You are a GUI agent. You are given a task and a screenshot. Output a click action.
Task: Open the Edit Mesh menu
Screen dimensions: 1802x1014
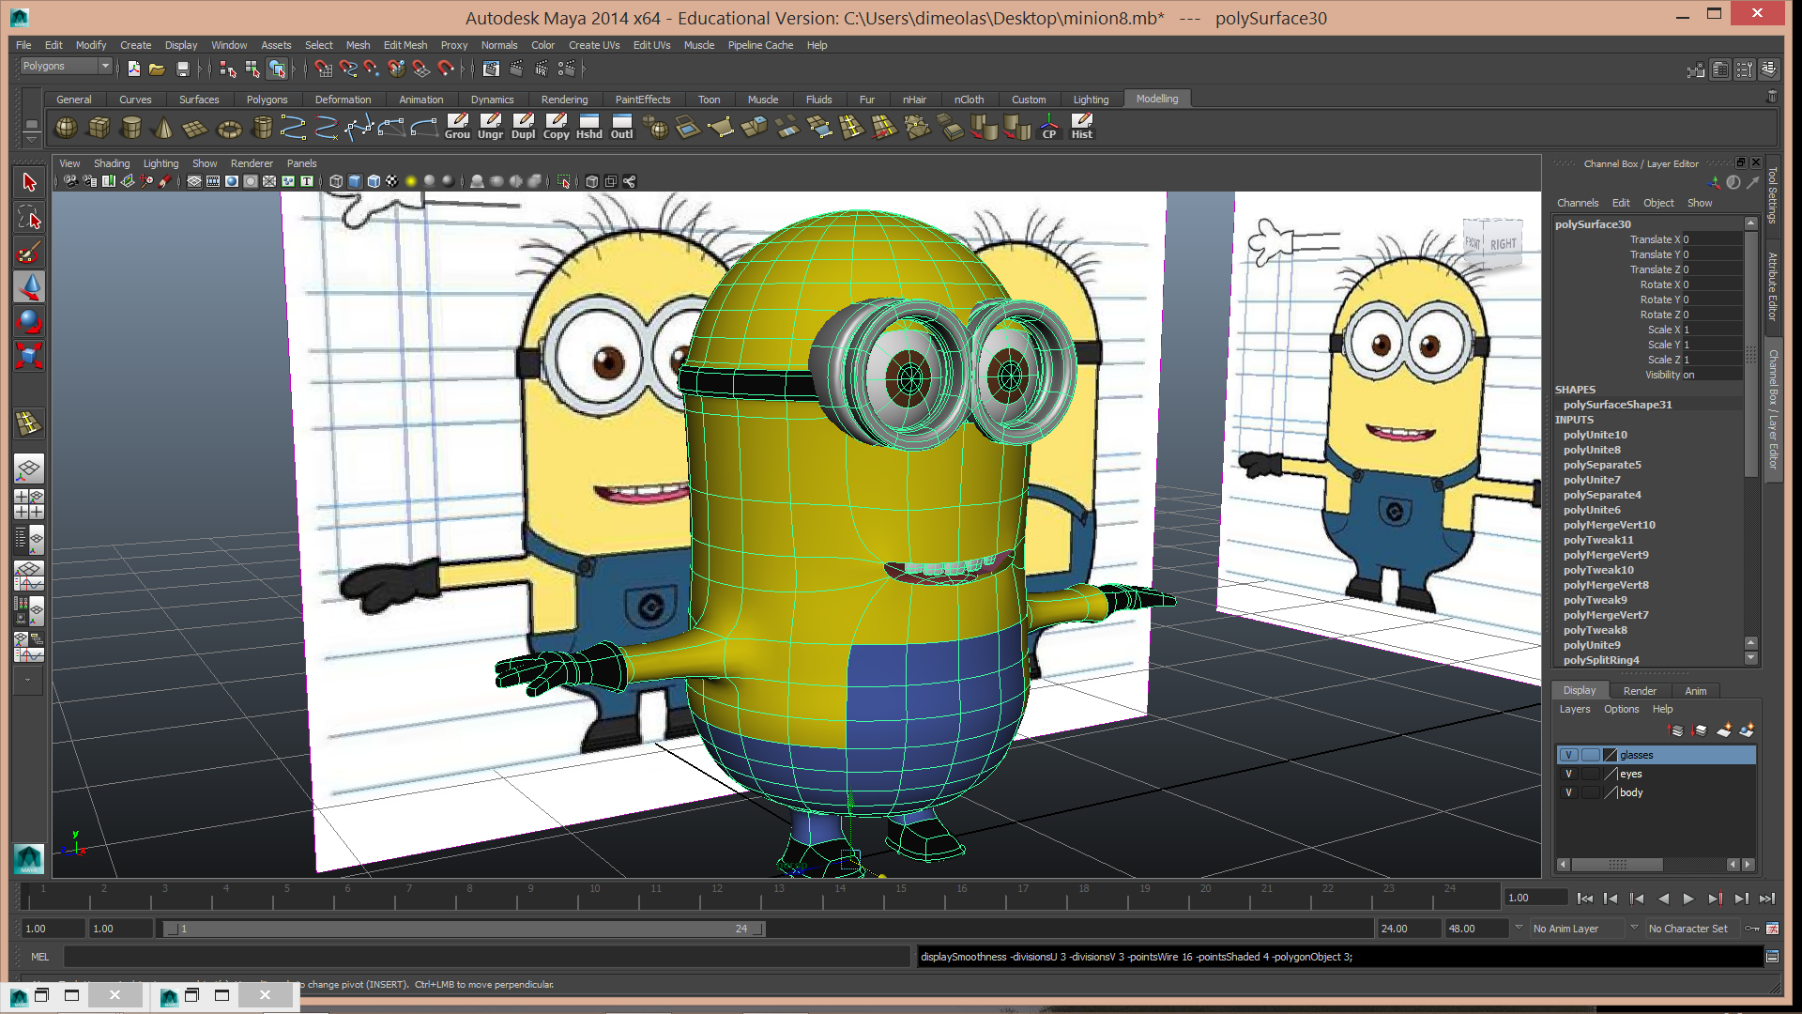tap(405, 45)
